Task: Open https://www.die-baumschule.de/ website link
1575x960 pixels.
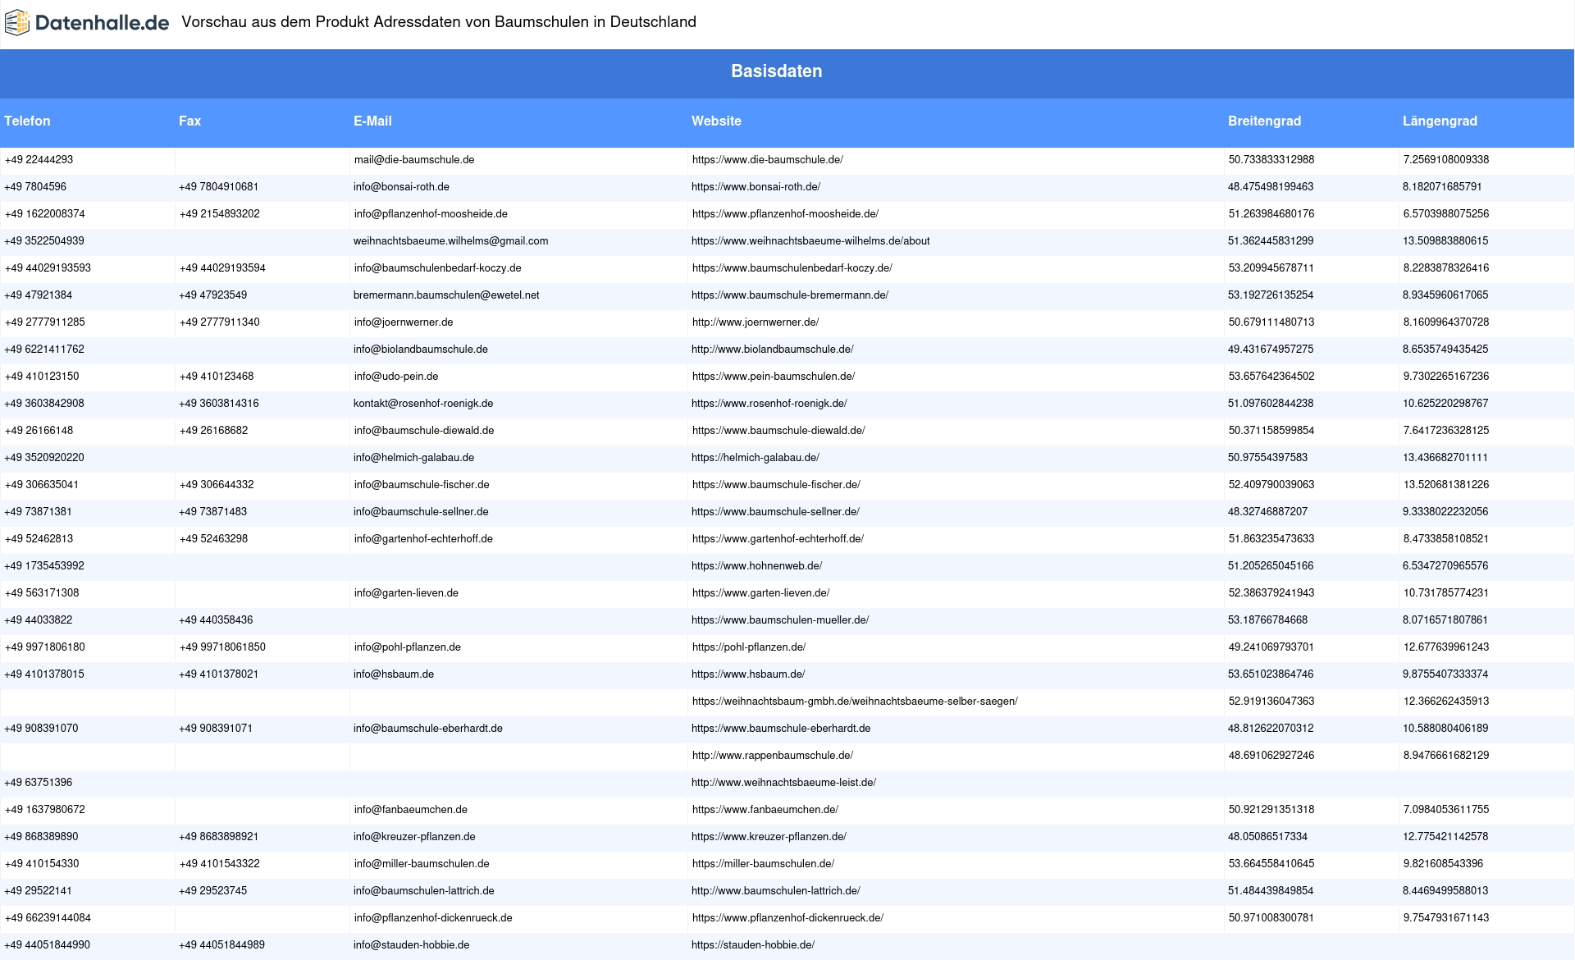Action: click(x=768, y=160)
